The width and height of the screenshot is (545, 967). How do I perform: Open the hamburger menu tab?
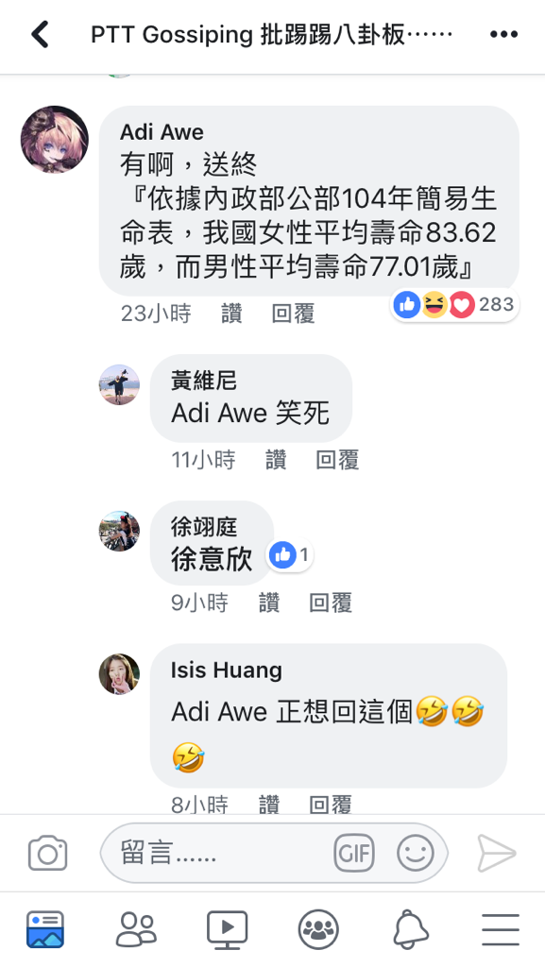click(x=501, y=929)
